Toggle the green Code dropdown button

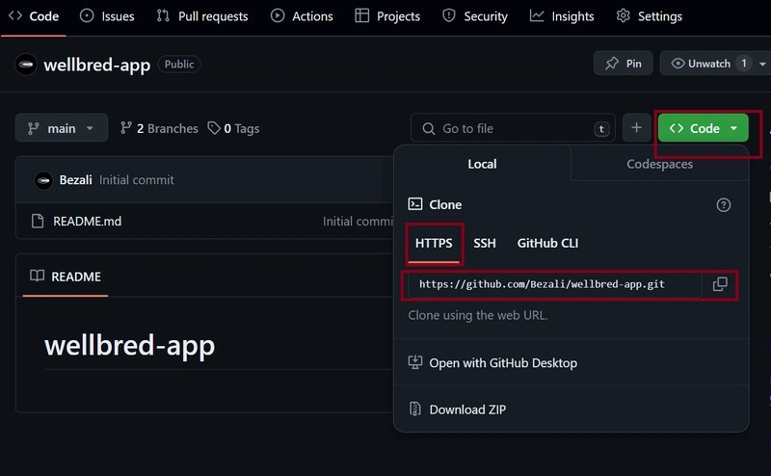(704, 128)
